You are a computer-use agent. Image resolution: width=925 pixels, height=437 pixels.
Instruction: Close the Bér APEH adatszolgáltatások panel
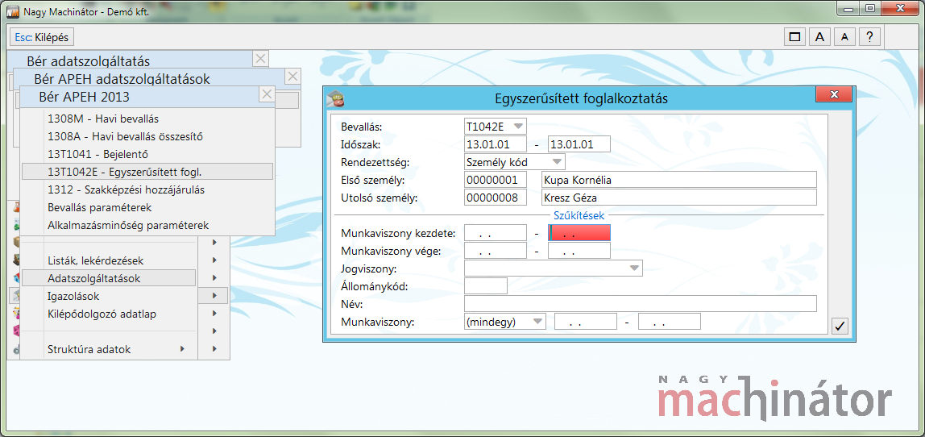click(x=292, y=76)
